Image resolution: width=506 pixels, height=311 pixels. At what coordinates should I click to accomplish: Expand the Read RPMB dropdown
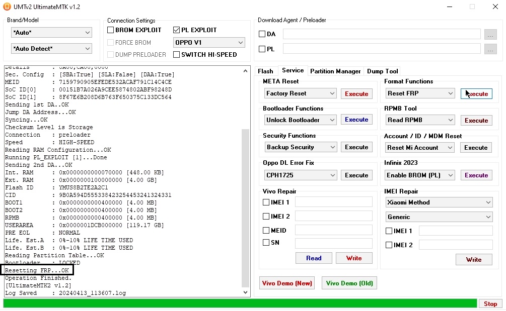pos(420,120)
